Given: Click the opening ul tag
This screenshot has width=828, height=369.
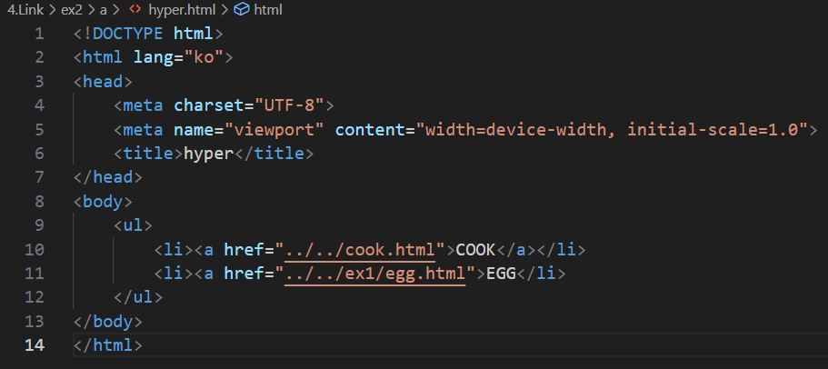Looking at the screenshot, I should (133, 225).
